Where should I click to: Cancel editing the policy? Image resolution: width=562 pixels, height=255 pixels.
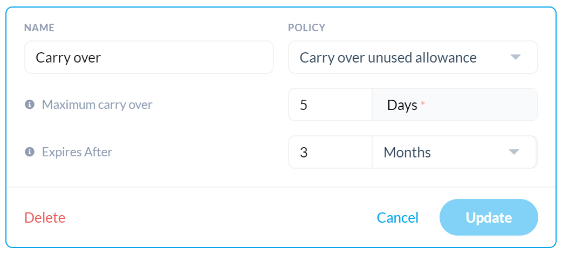click(397, 218)
